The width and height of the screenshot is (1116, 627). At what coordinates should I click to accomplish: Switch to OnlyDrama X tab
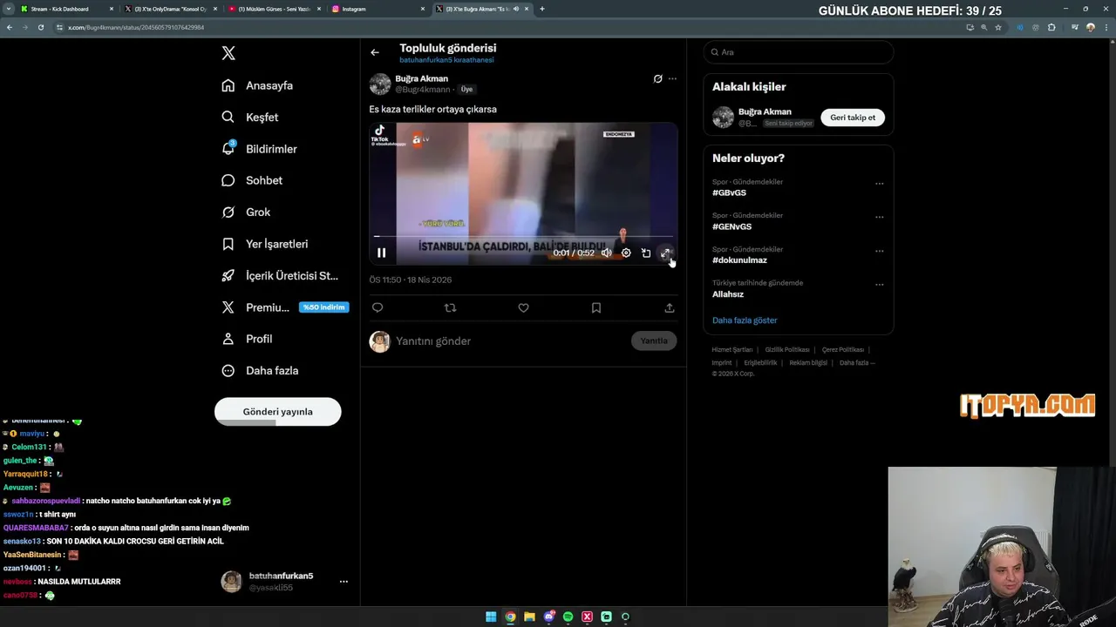point(170,9)
